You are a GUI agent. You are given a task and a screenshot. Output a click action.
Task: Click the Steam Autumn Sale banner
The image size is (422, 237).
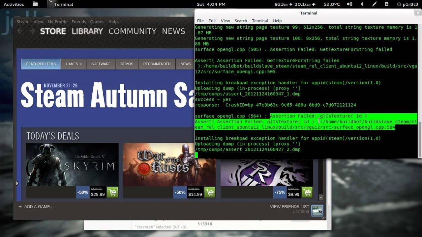click(x=107, y=95)
